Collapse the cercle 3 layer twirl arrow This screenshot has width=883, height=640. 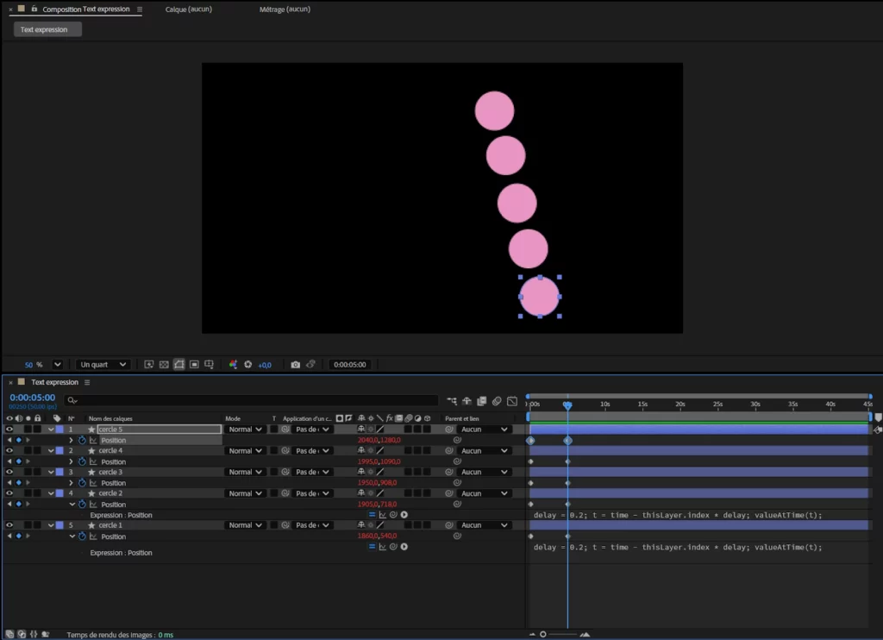point(51,472)
